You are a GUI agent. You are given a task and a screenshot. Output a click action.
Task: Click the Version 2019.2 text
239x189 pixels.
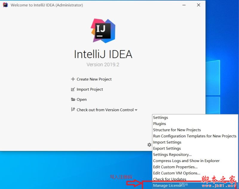click(103, 65)
